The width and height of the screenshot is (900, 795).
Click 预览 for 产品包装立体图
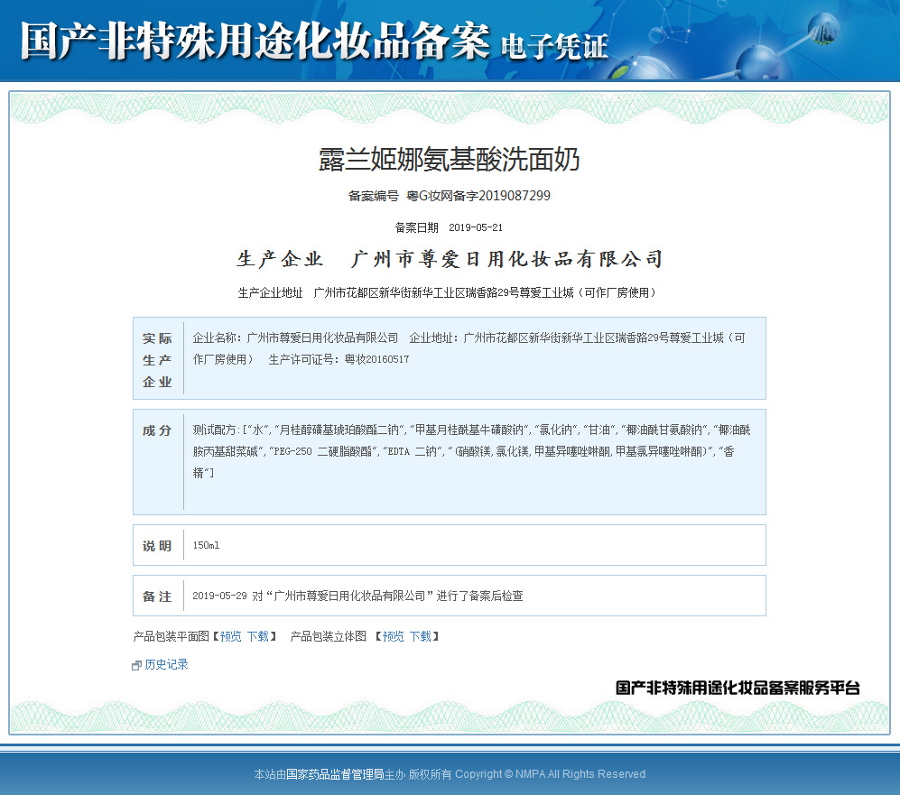point(394,636)
